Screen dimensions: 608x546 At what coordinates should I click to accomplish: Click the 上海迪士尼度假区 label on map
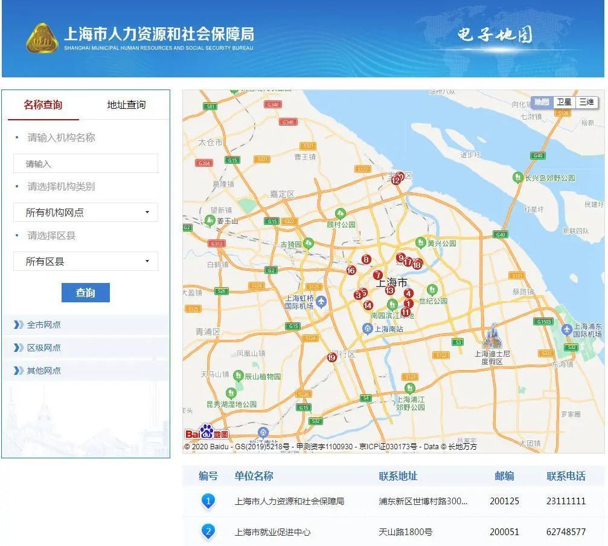(492, 358)
